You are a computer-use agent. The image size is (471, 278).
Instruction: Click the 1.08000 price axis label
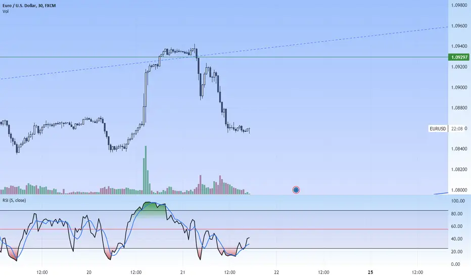[459, 190]
